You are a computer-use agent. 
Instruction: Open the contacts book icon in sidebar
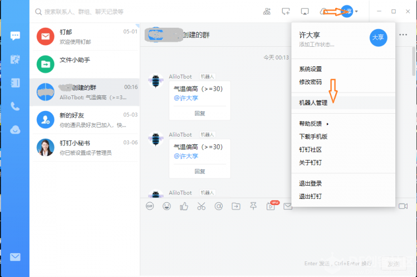point(15,83)
